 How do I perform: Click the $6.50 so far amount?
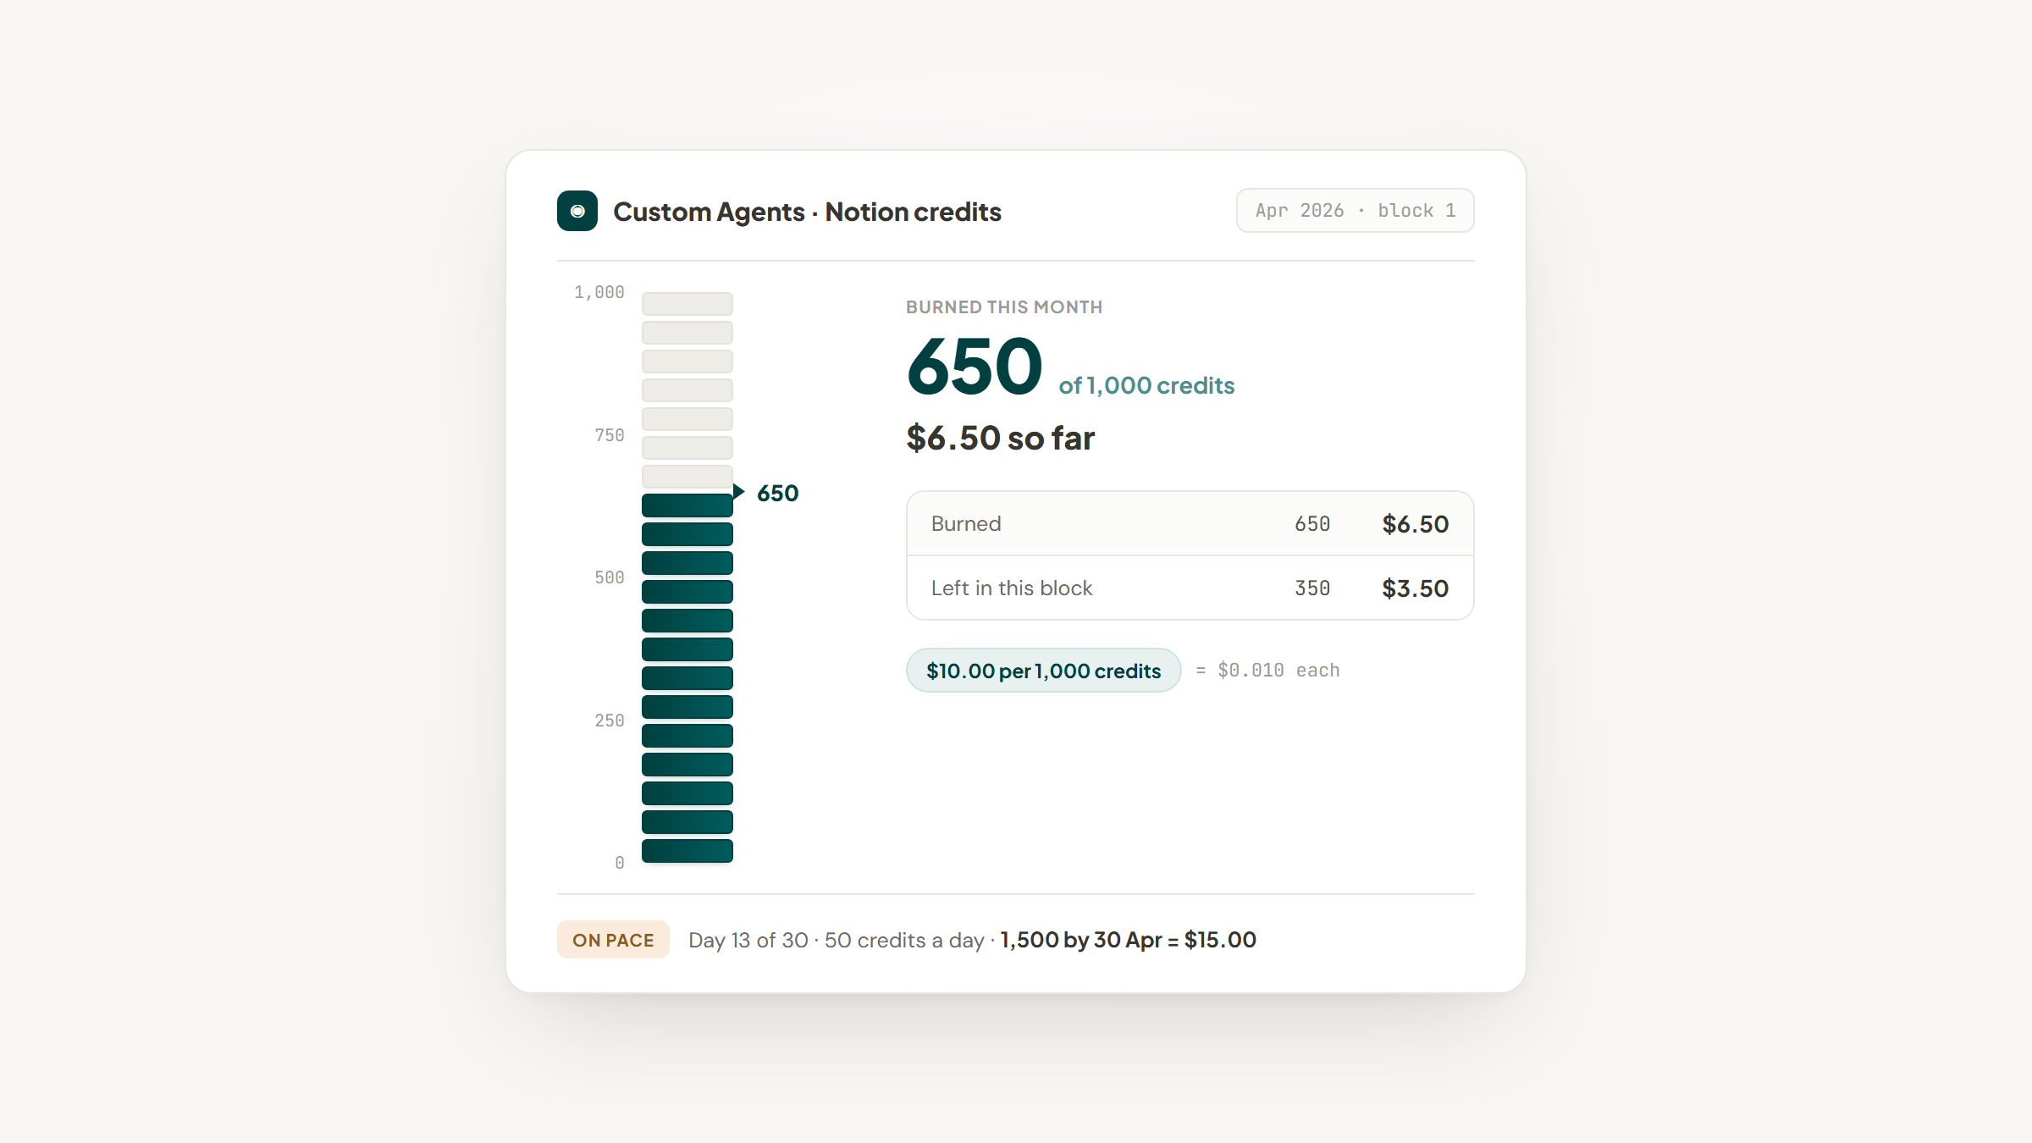click(1001, 439)
